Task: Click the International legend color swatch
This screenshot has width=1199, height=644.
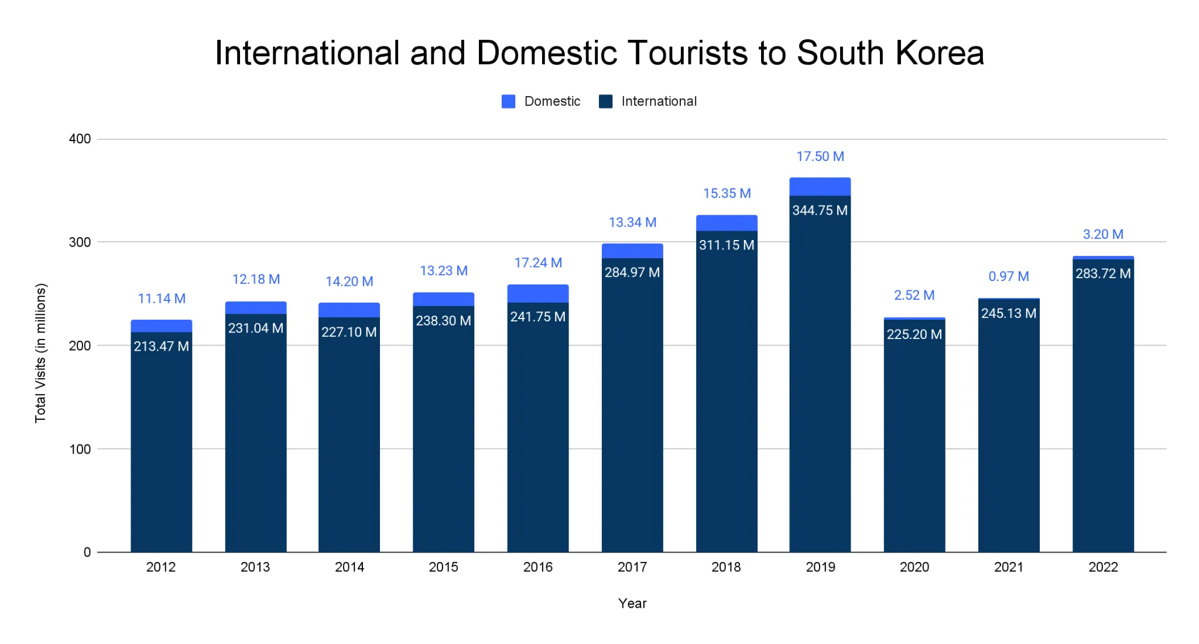Action: tap(605, 101)
